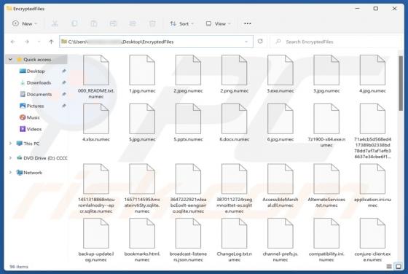The height and width of the screenshot is (274, 408).
Task: Select application.ini.numec file
Action: [372, 185]
